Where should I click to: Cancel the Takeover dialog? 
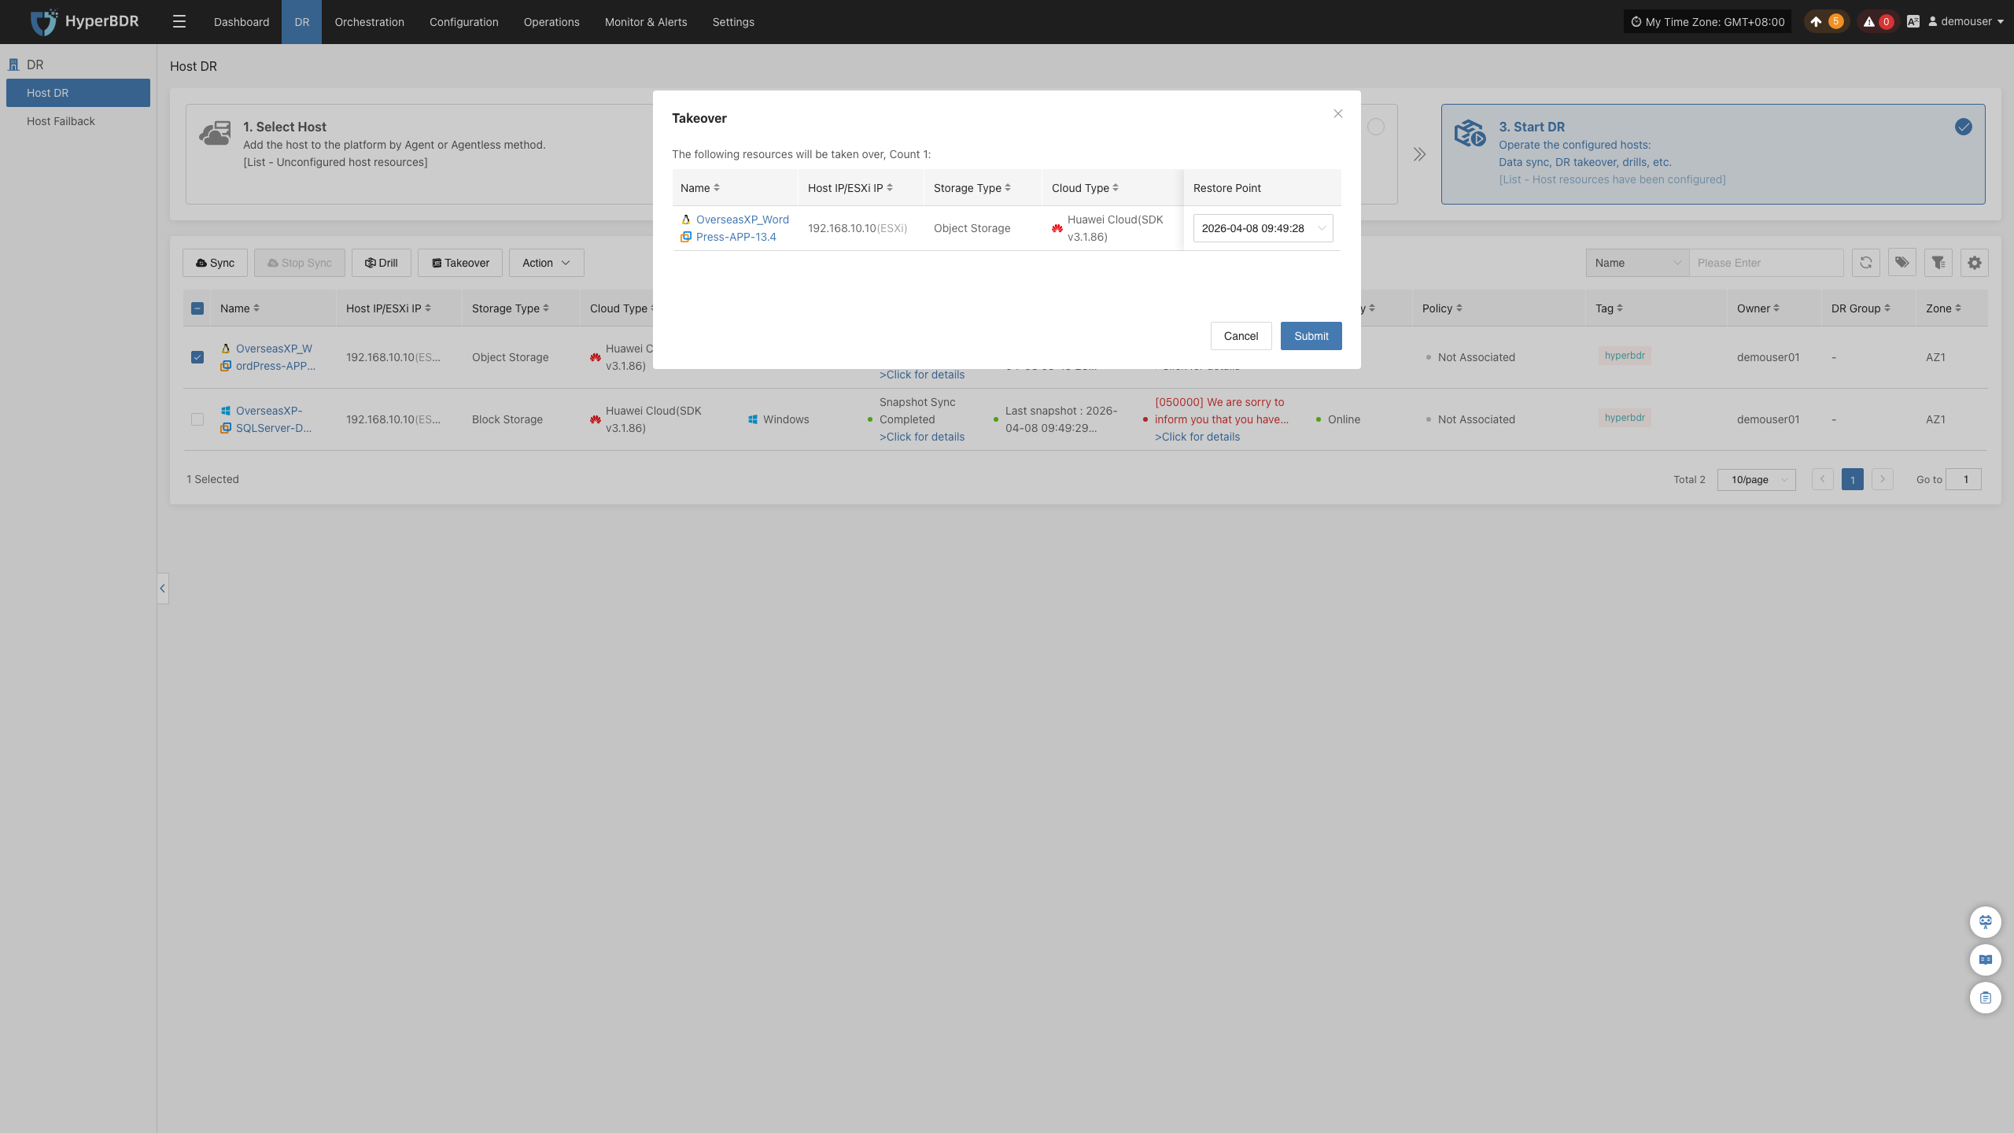pyautogui.click(x=1241, y=336)
